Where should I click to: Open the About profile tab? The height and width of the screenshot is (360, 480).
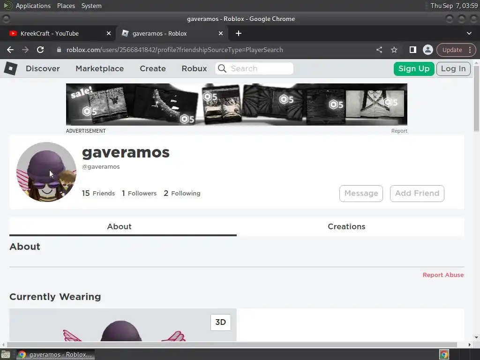[123, 226]
